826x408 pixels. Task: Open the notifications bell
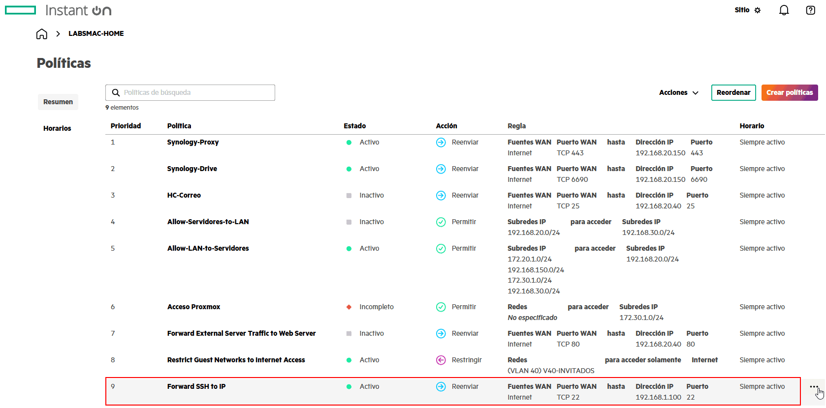[784, 10]
